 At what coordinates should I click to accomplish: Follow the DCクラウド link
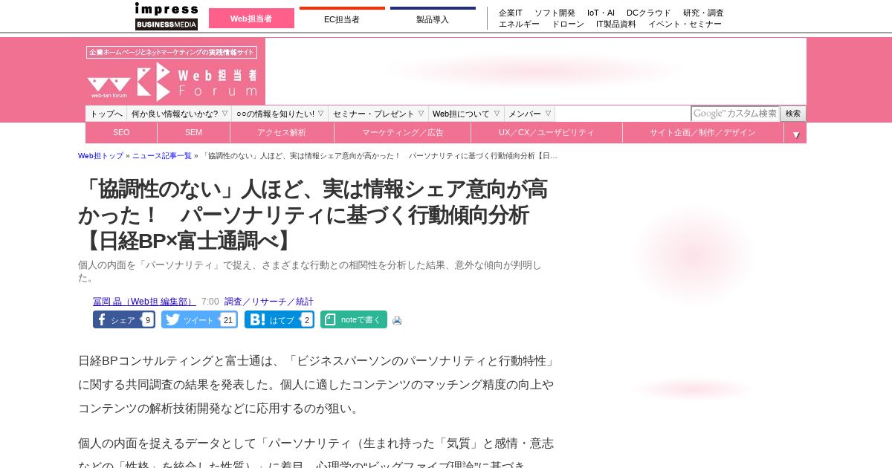[648, 13]
